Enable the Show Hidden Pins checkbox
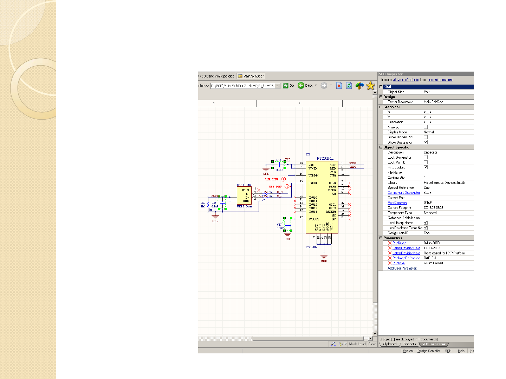This screenshot has width=506, height=379. 426,137
